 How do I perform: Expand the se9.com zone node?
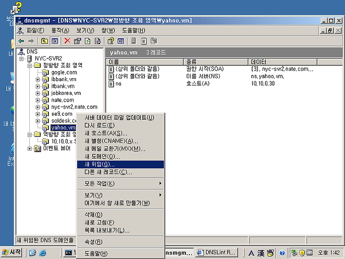click(38, 114)
